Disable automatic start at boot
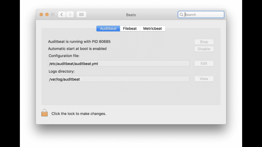 coord(204,49)
